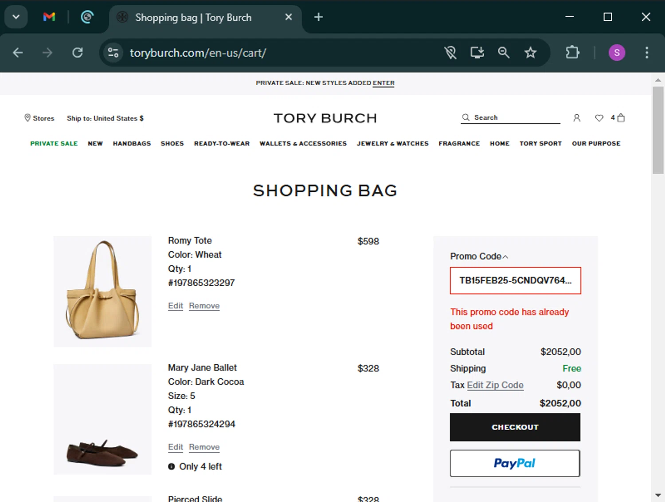Image resolution: width=665 pixels, height=502 pixels.
Task: Click ENTER link in private sale banner
Action: pyautogui.click(x=383, y=83)
